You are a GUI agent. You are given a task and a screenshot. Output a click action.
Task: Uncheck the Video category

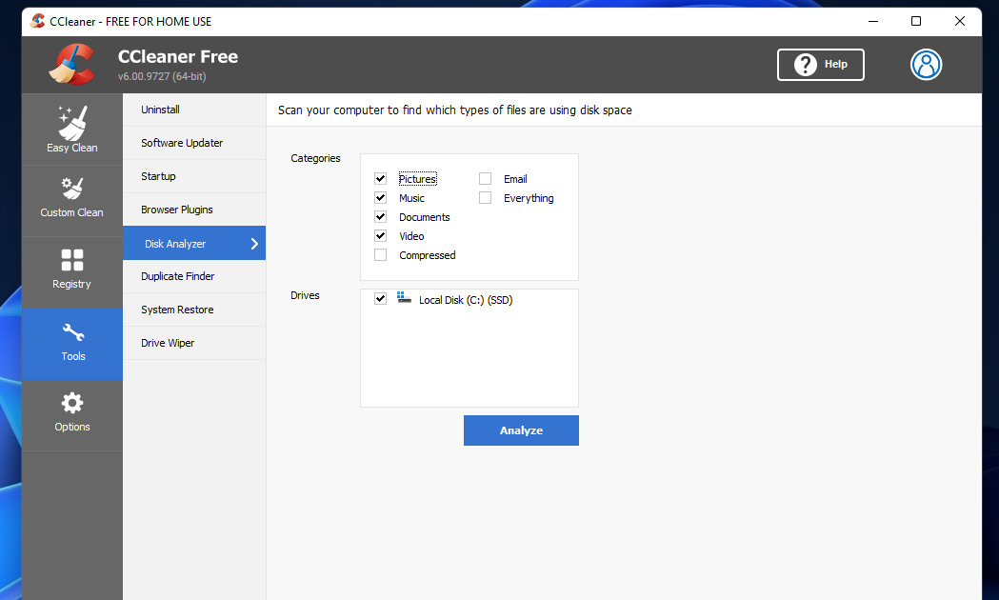[x=380, y=236]
